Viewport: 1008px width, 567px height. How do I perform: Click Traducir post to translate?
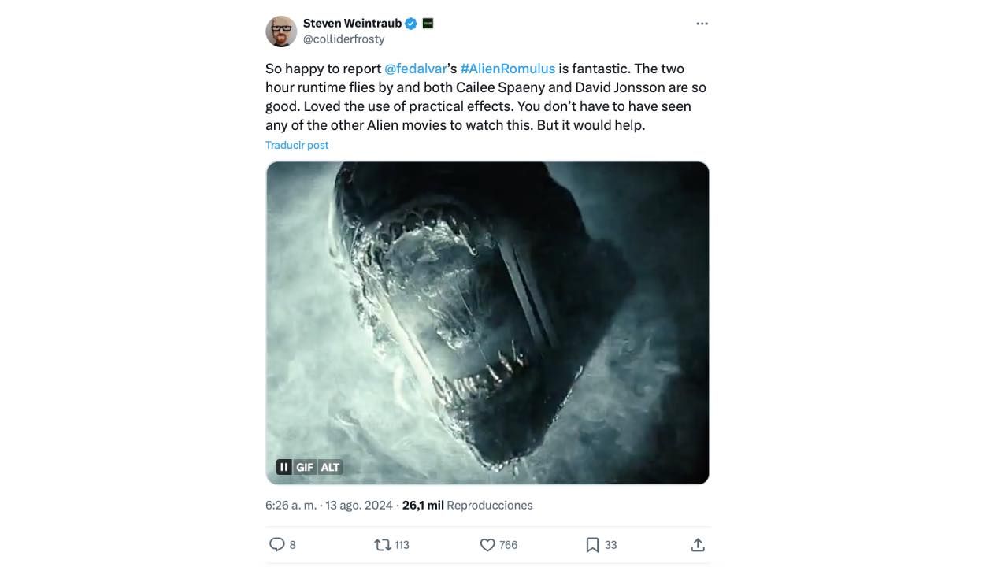[297, 145]
